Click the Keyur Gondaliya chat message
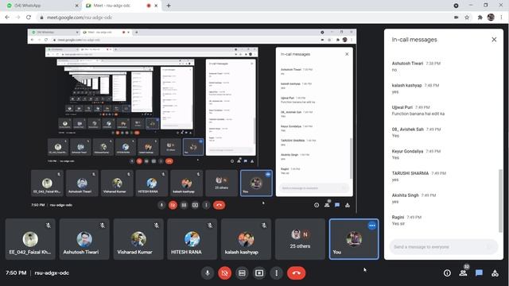 tap(395, 157)
